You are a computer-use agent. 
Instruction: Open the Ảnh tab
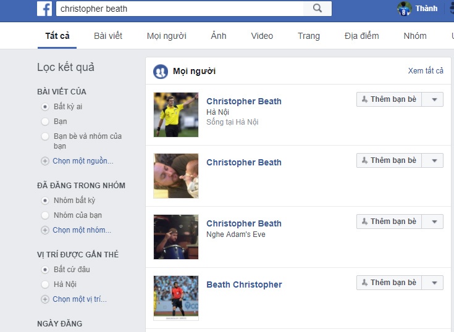tap(219, 36)
